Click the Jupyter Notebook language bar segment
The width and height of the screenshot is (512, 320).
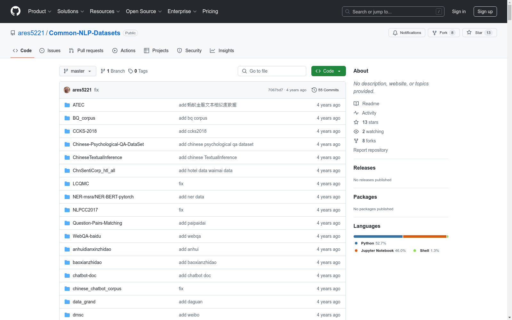coord(425,236)
